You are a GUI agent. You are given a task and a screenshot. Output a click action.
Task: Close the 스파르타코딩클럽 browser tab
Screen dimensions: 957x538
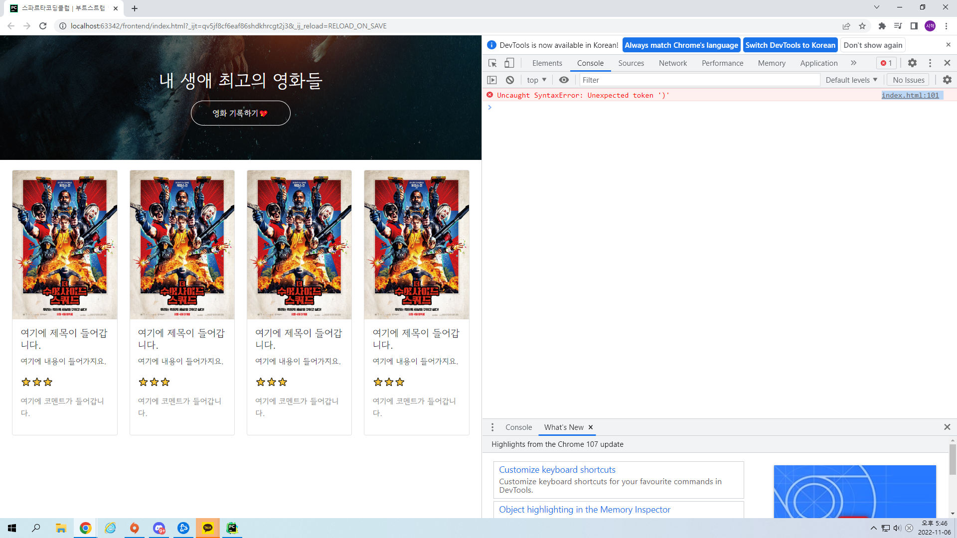[x=116, y=8]
